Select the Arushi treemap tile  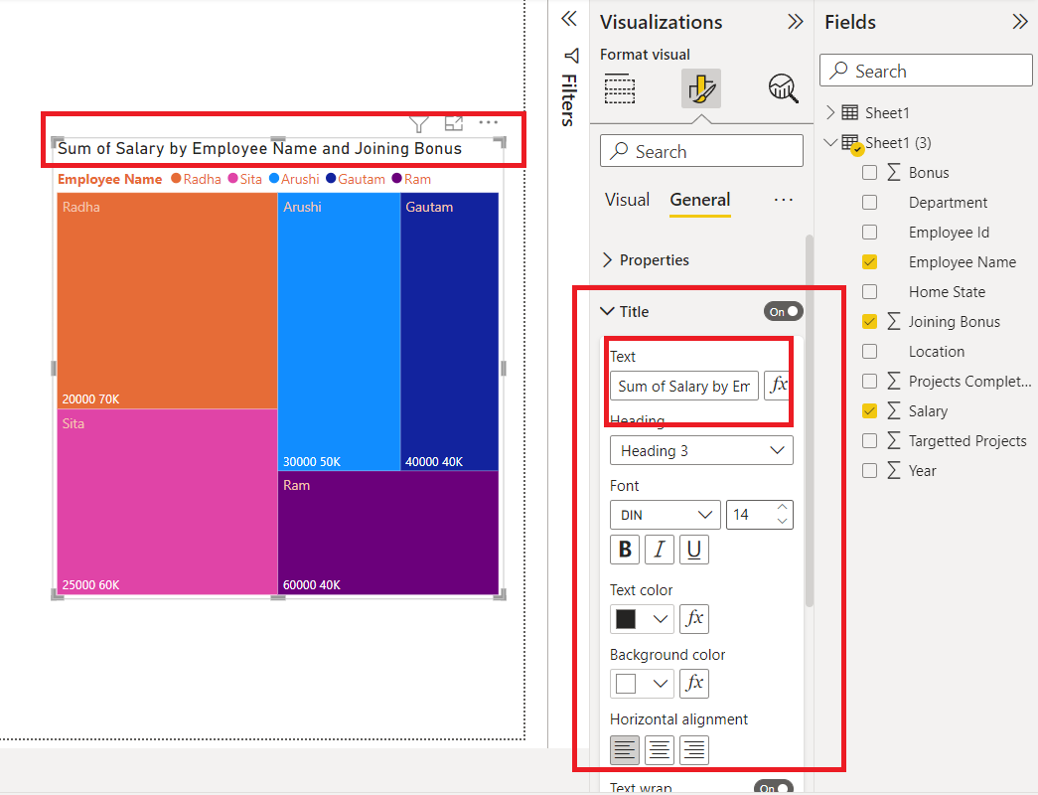pyautogui.click(x=339, y=331)
